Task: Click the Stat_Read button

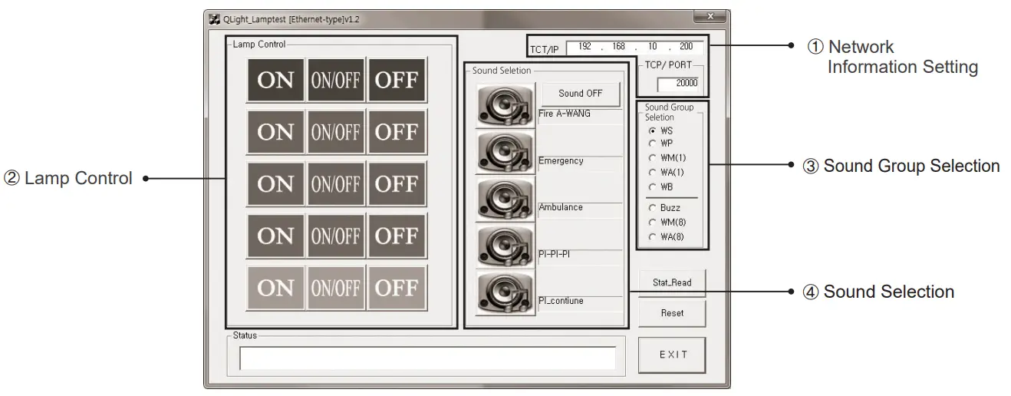Action: coord(672,282)
